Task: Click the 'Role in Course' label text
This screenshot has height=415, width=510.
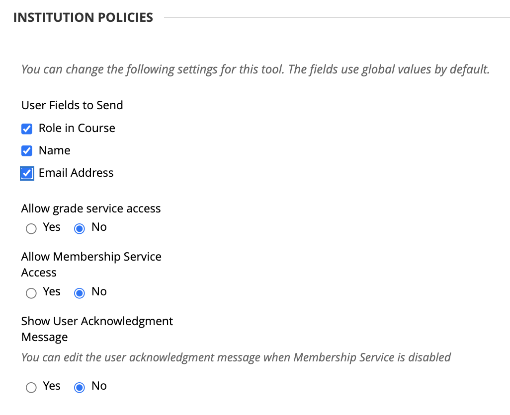Action: click(x=77, y=128)
